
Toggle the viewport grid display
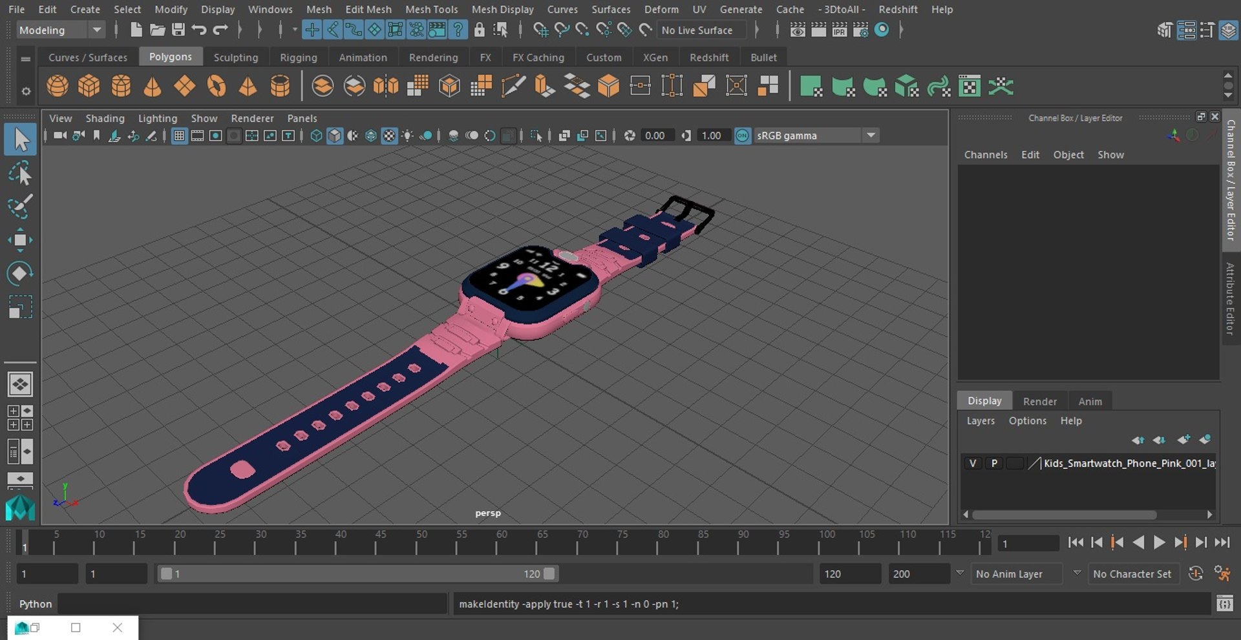coord(179,136)
